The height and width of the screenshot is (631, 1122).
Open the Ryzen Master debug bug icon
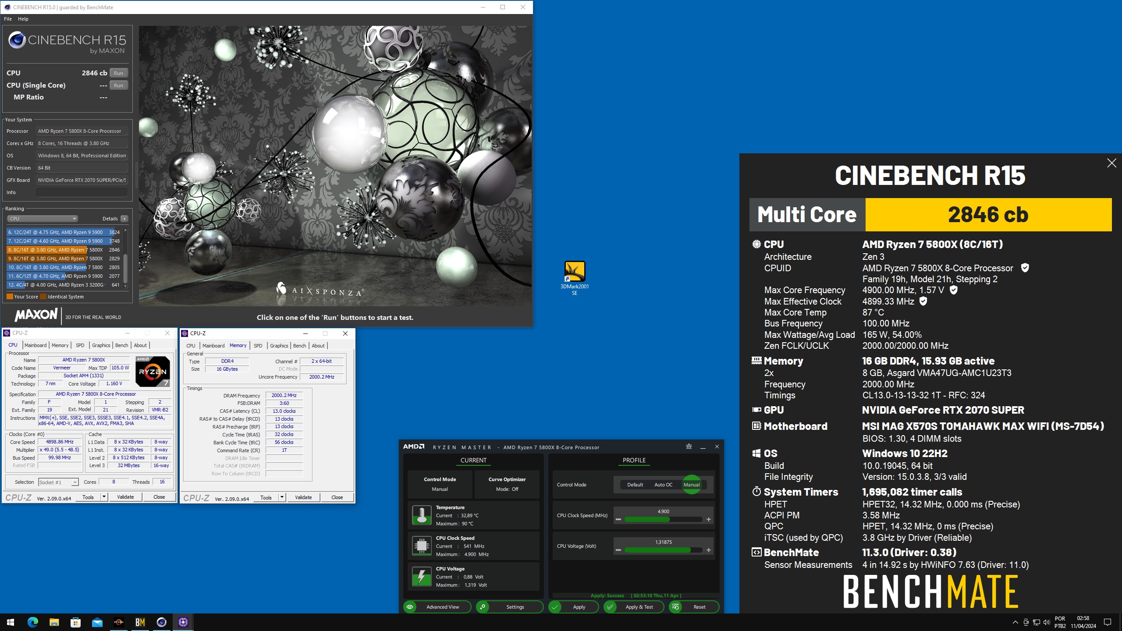coord(689,447)
